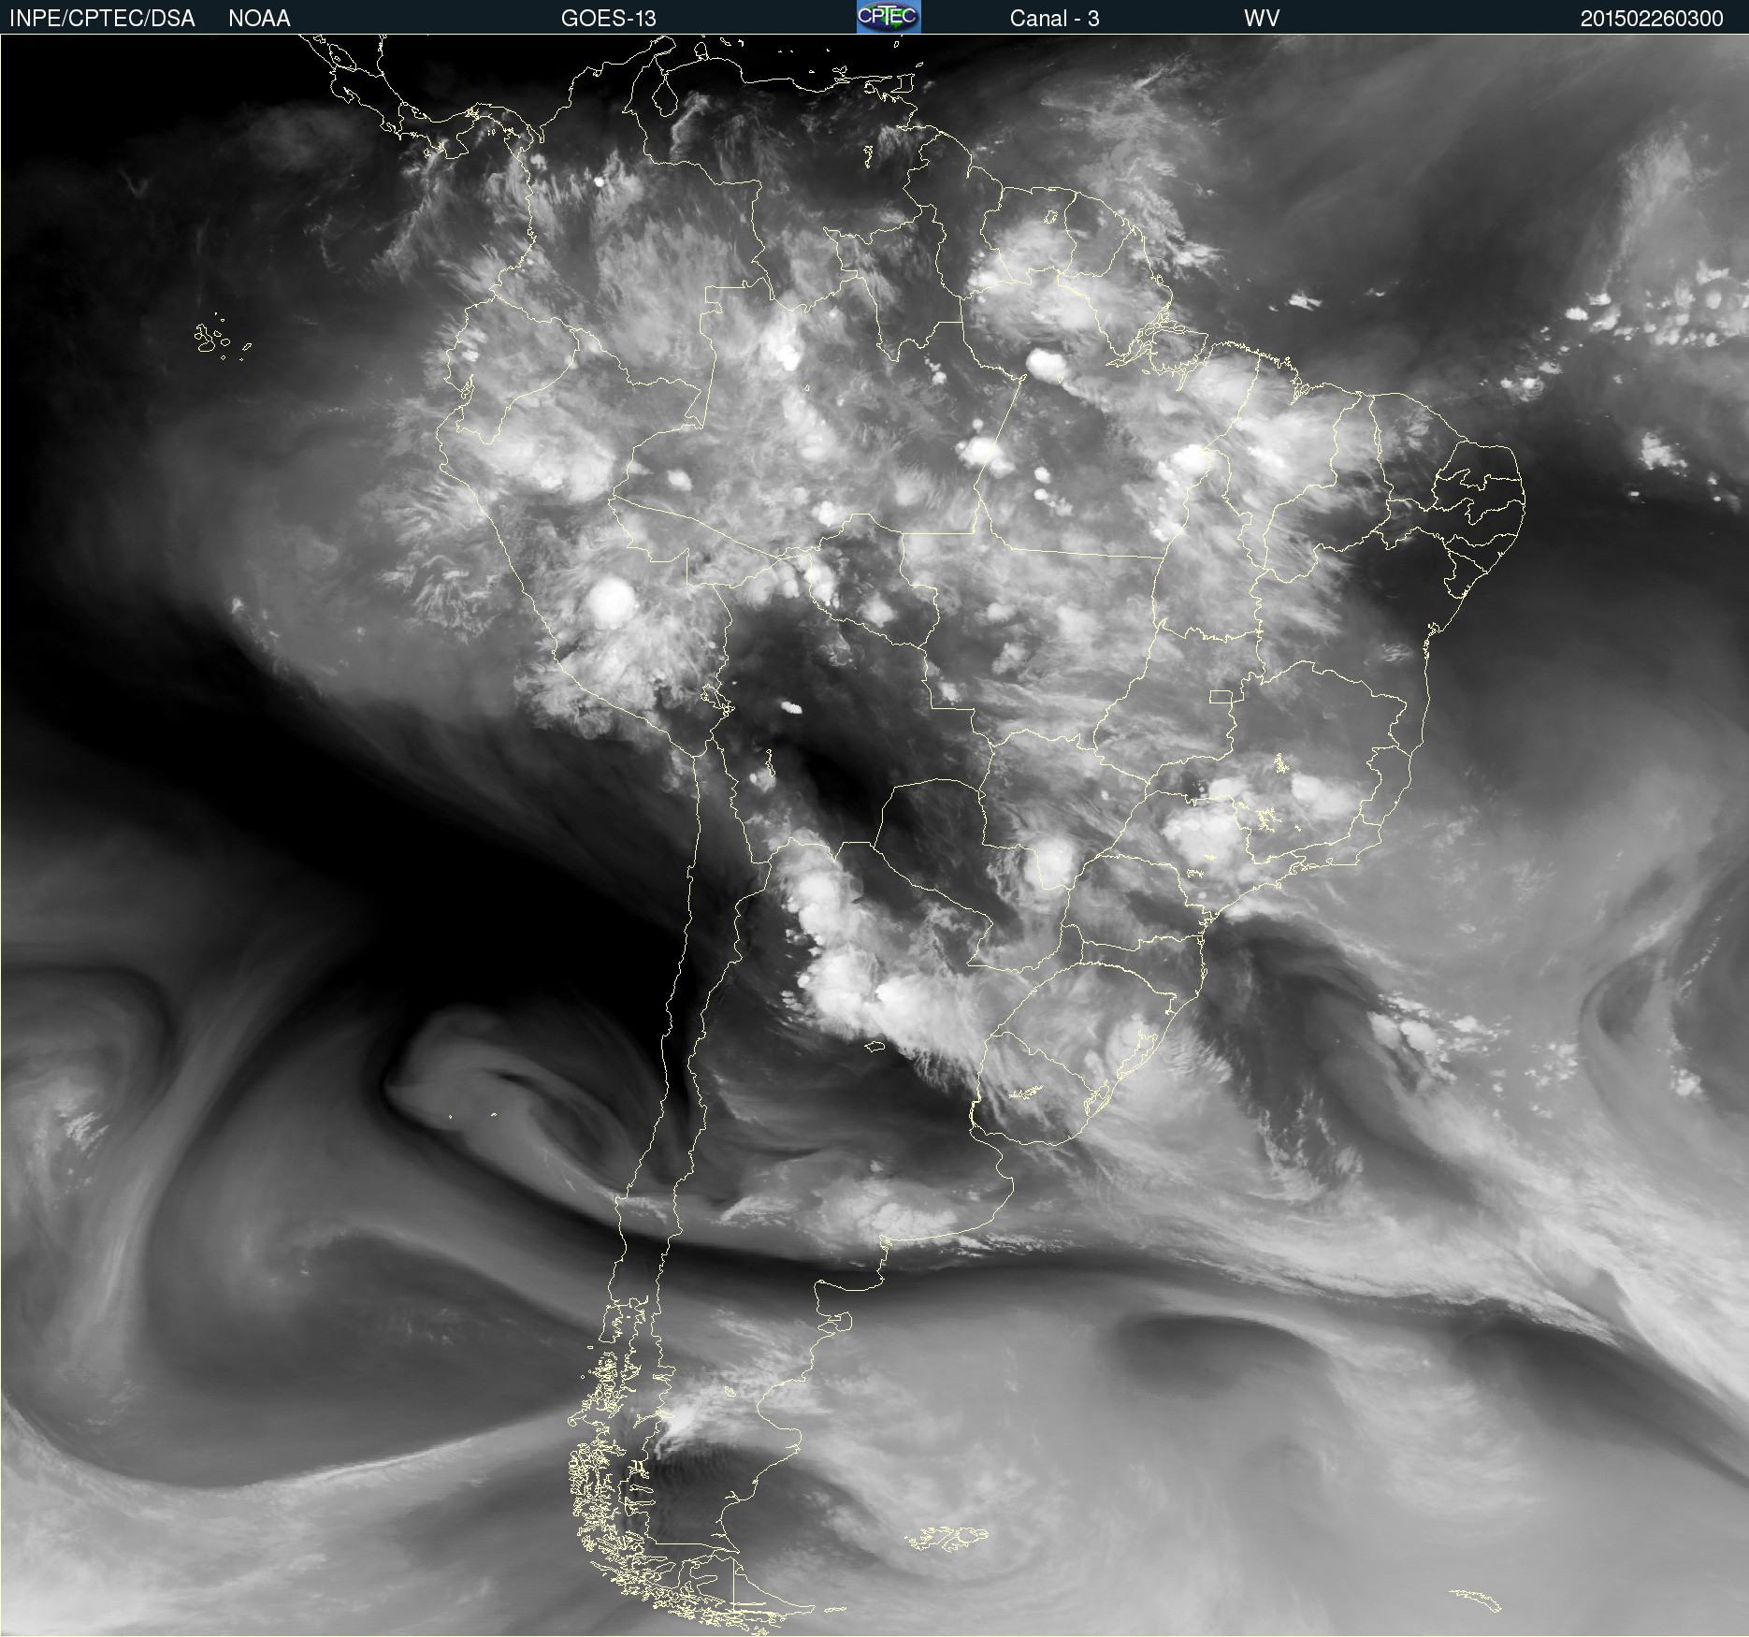Click the CPTEC logo in the header

[889, 17]
